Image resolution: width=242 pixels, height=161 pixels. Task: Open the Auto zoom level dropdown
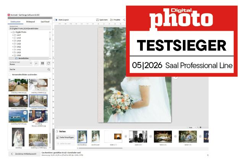[x=192, y=128]
